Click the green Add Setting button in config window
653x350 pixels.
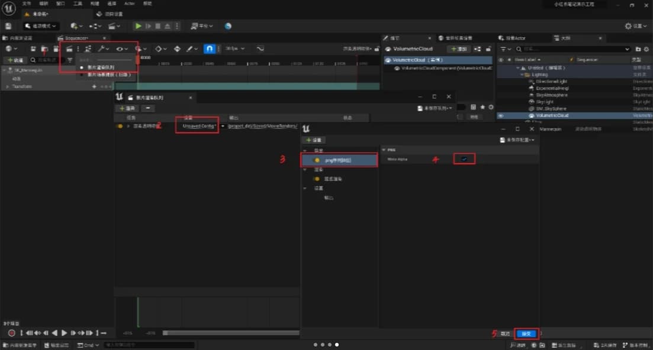pyautogui.click(x=313, y=140)
